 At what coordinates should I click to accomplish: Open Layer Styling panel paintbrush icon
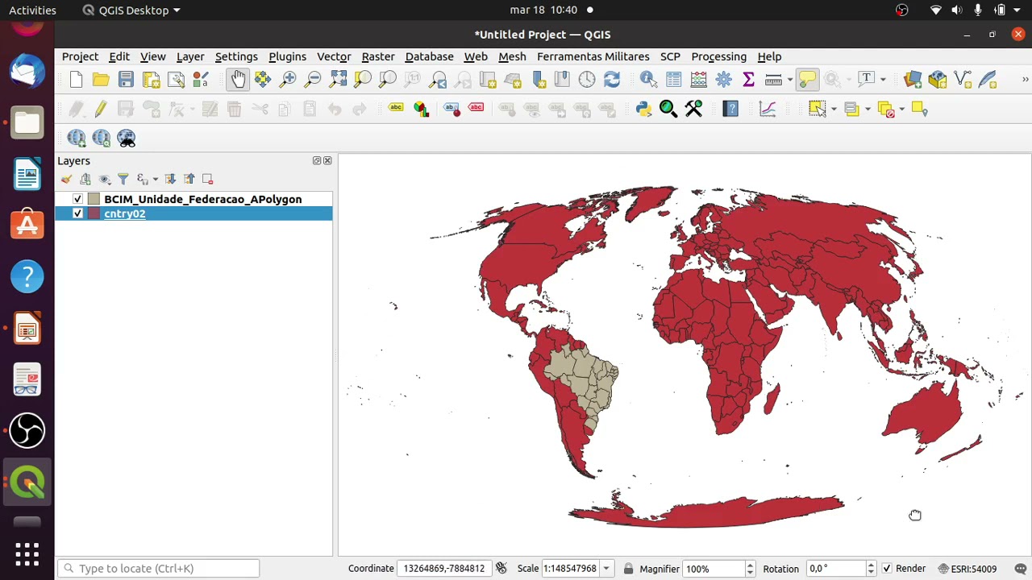tap(66, 179)
